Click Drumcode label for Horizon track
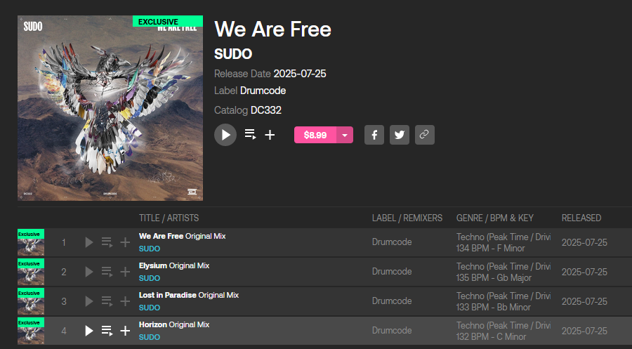Screen dimensions: 632x349 click(392, 331)
